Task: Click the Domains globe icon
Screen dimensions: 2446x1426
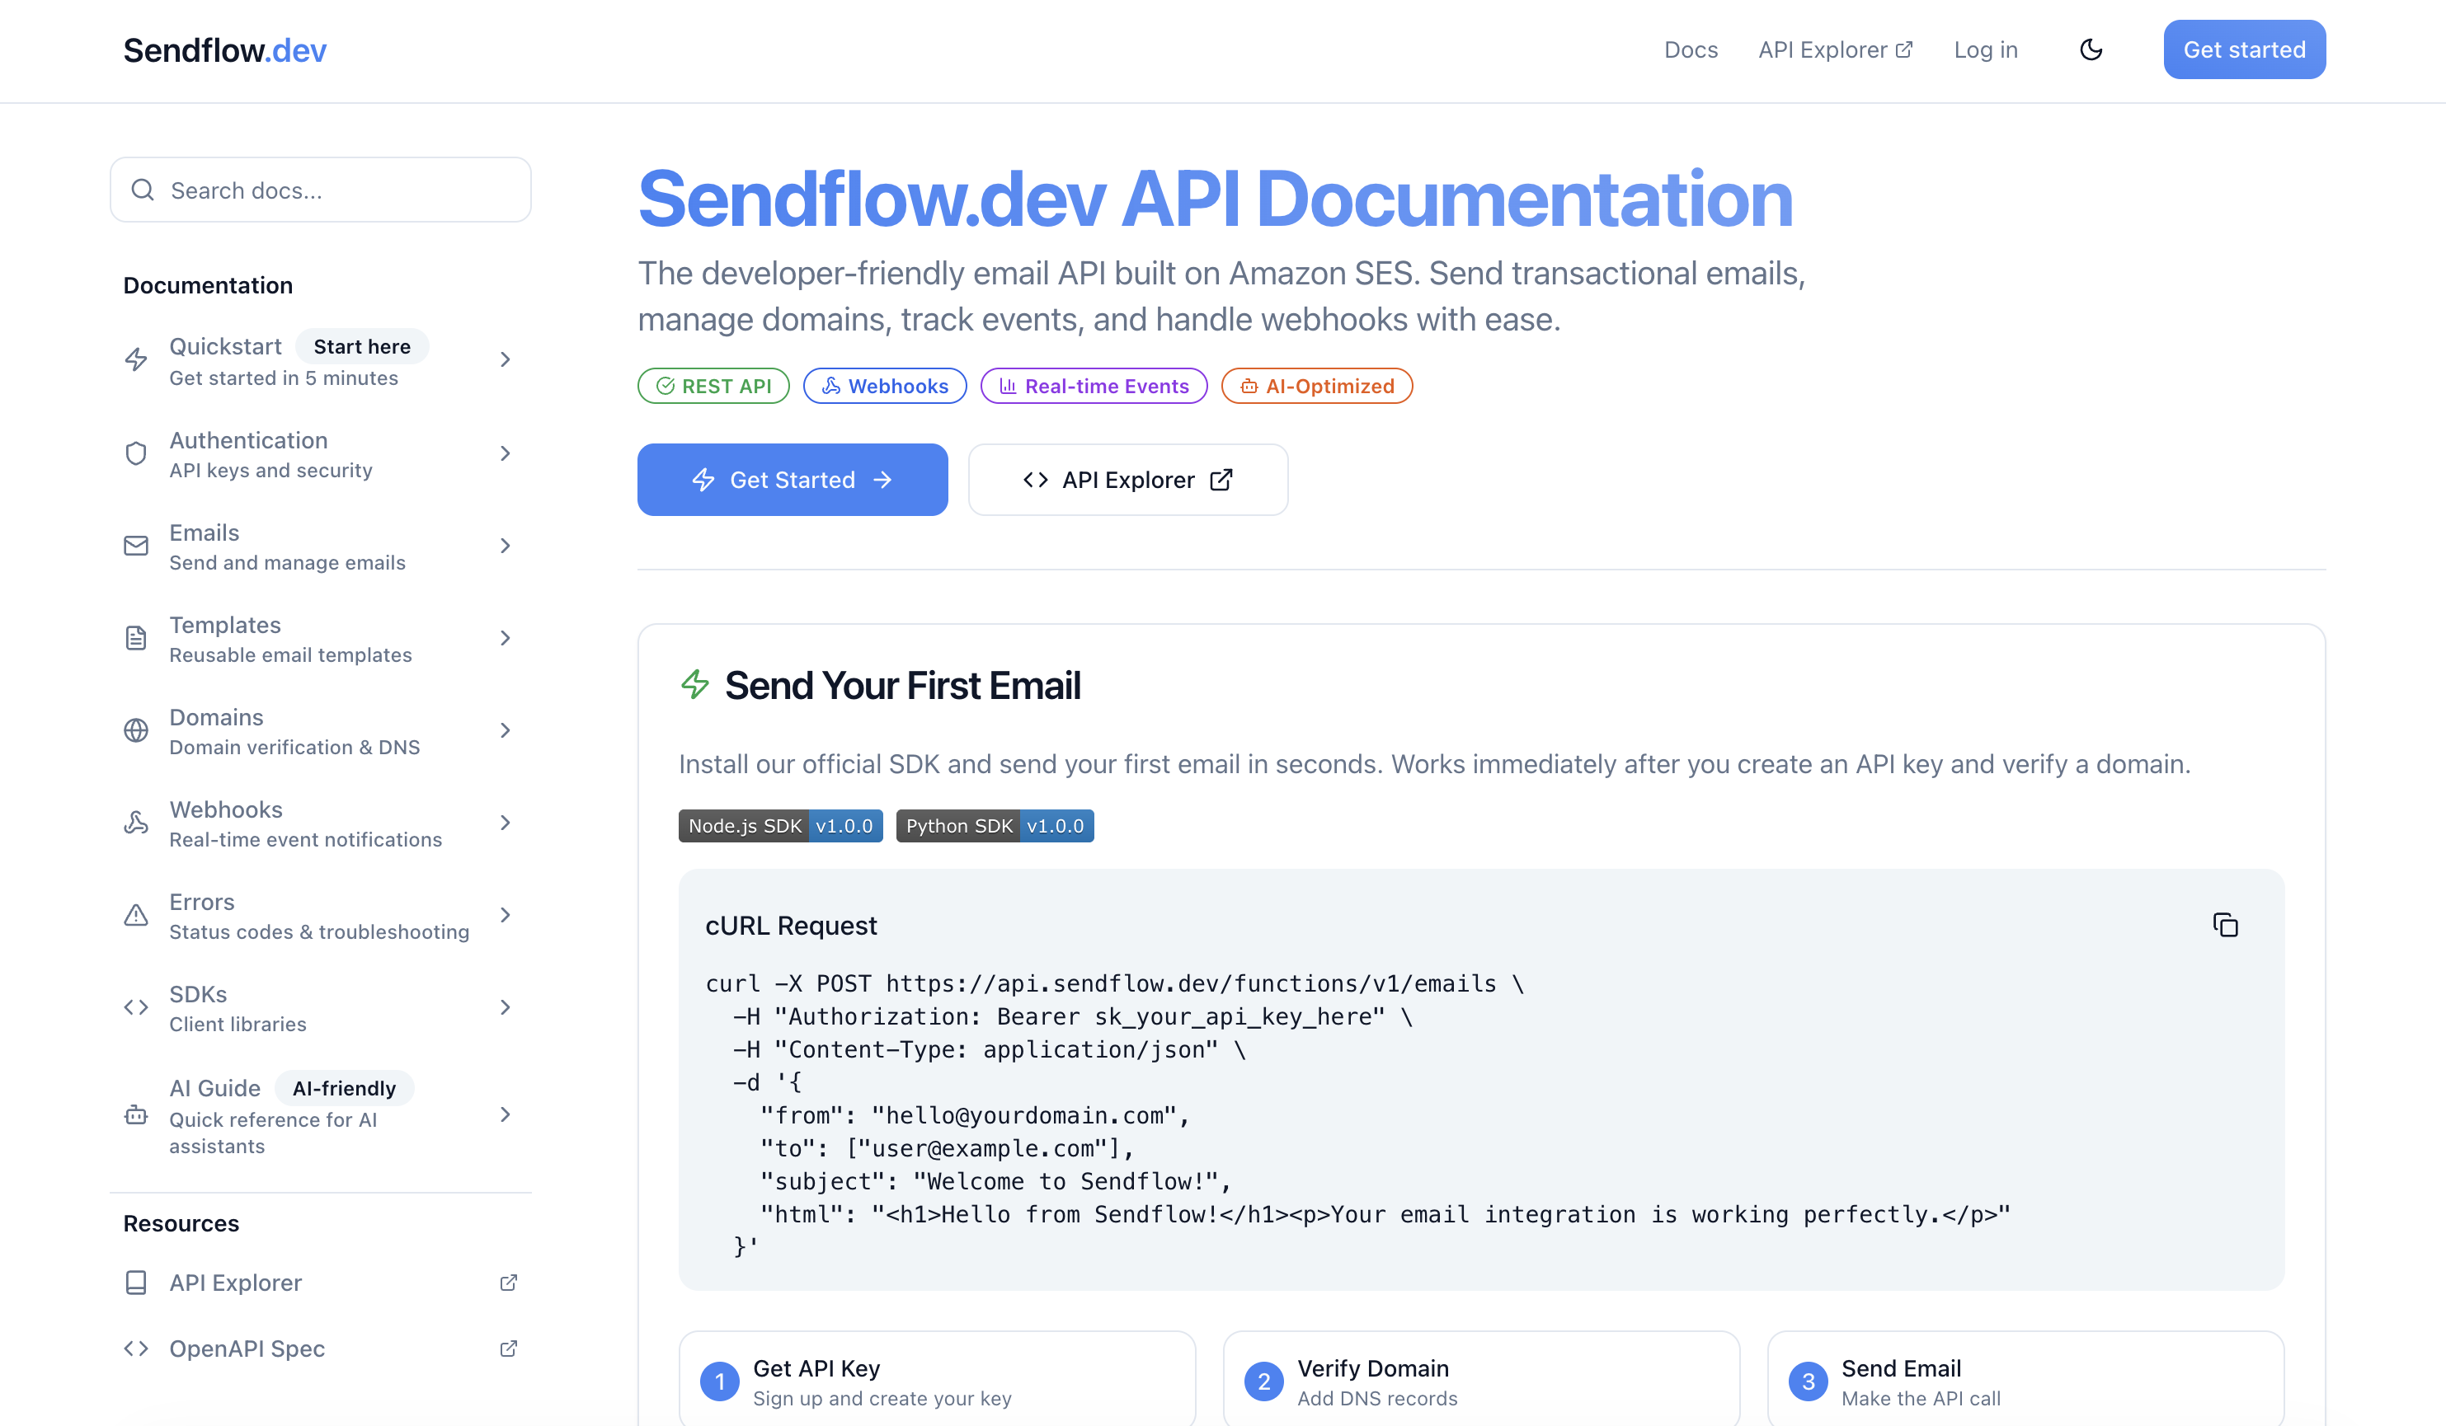Action: pyautogui.click(x=136, y=730)
